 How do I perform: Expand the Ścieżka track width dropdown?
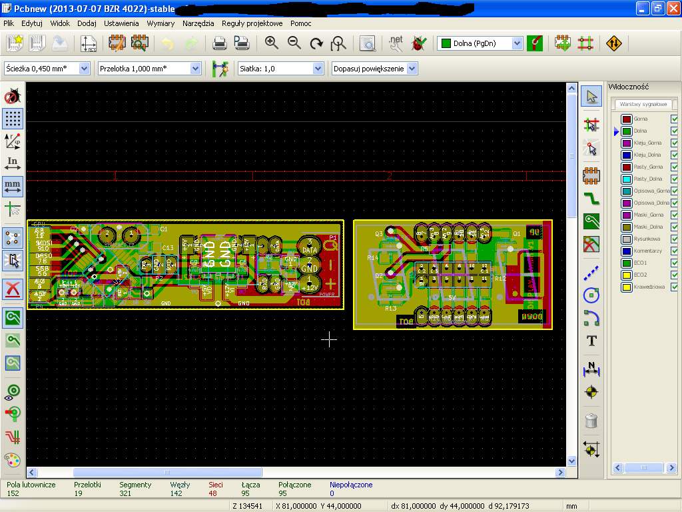tap(84, 69)
